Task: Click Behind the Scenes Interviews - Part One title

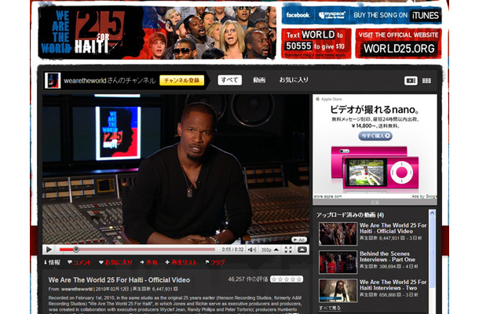Action: click(387, 257)
